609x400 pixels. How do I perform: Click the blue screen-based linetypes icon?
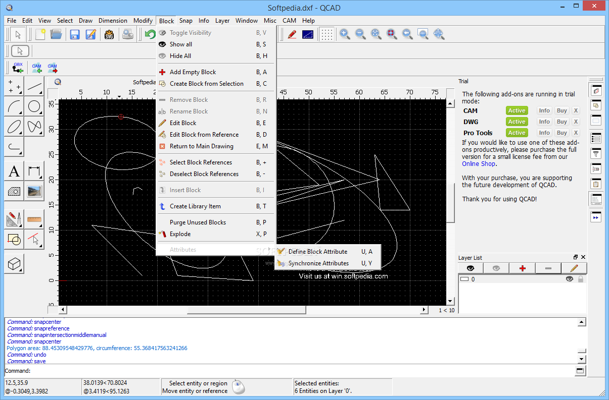pos(308,34)
